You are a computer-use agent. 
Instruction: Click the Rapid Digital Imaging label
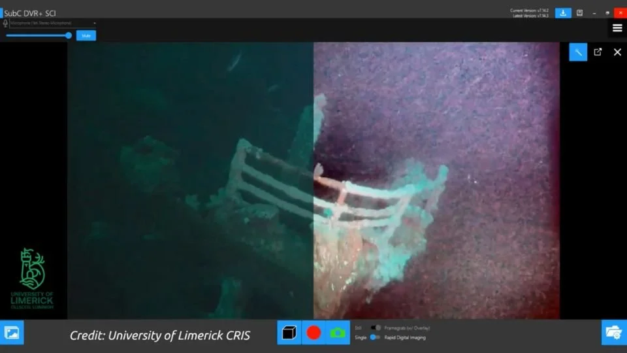(405, 337)
